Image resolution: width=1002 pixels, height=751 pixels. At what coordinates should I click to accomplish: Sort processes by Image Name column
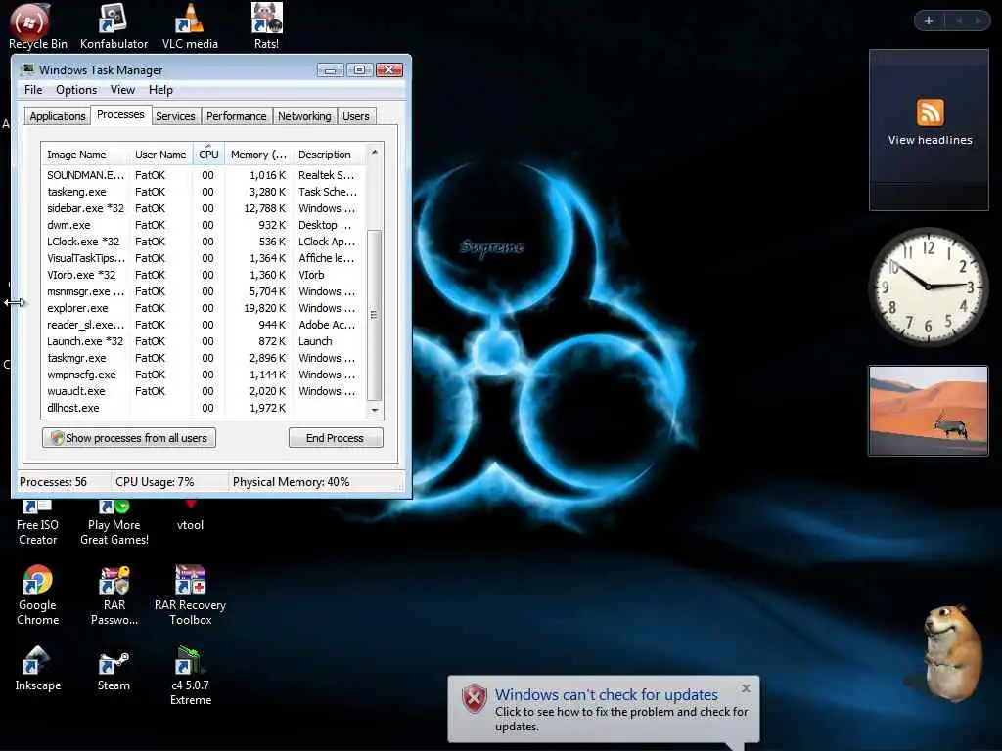tap(85, 155)
